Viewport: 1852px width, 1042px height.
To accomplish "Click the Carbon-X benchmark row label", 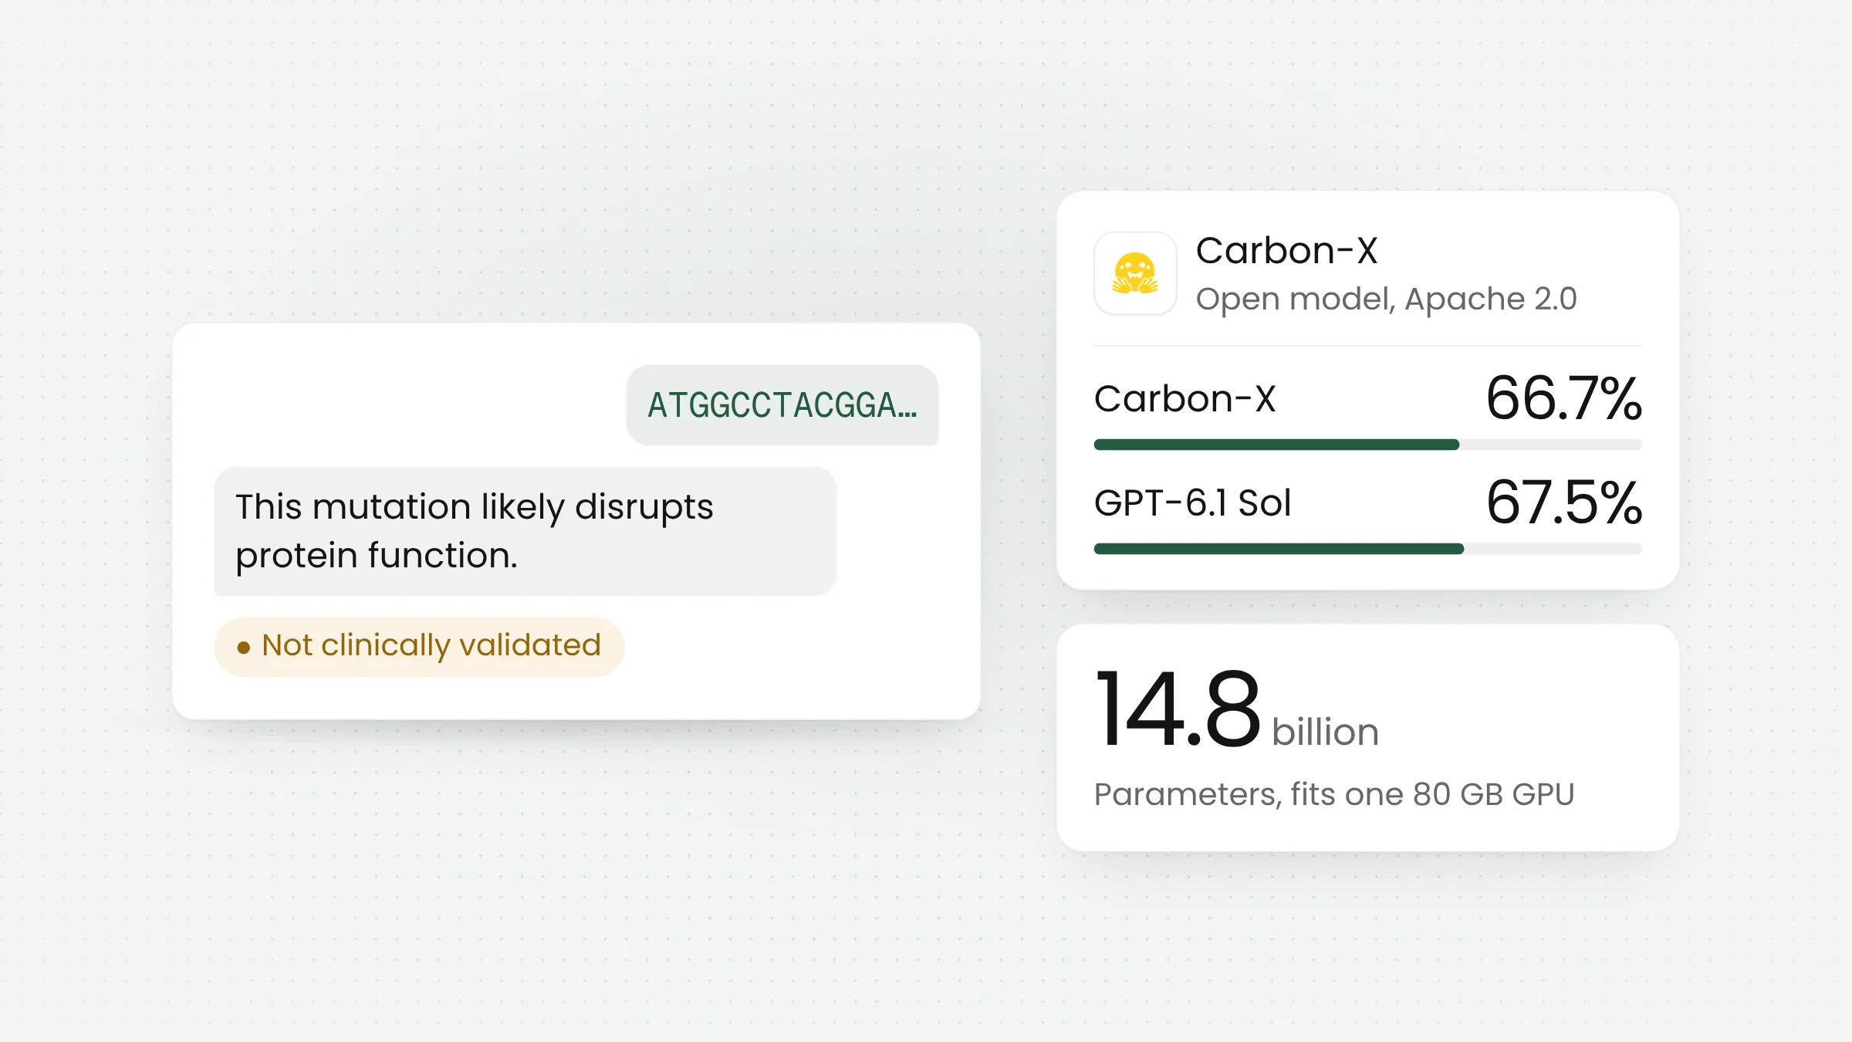I will pos(1185,399).
